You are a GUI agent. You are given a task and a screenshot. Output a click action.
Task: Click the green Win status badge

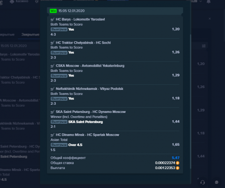point(53,11)
